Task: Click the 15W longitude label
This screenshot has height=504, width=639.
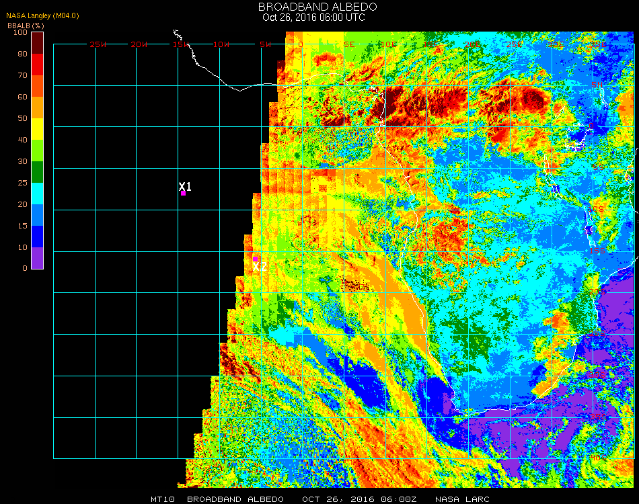Action: [x=180, y=44]
